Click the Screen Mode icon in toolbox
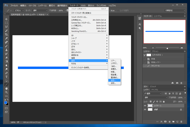Screen dimensions: 190x127 [x=6, y=112]
